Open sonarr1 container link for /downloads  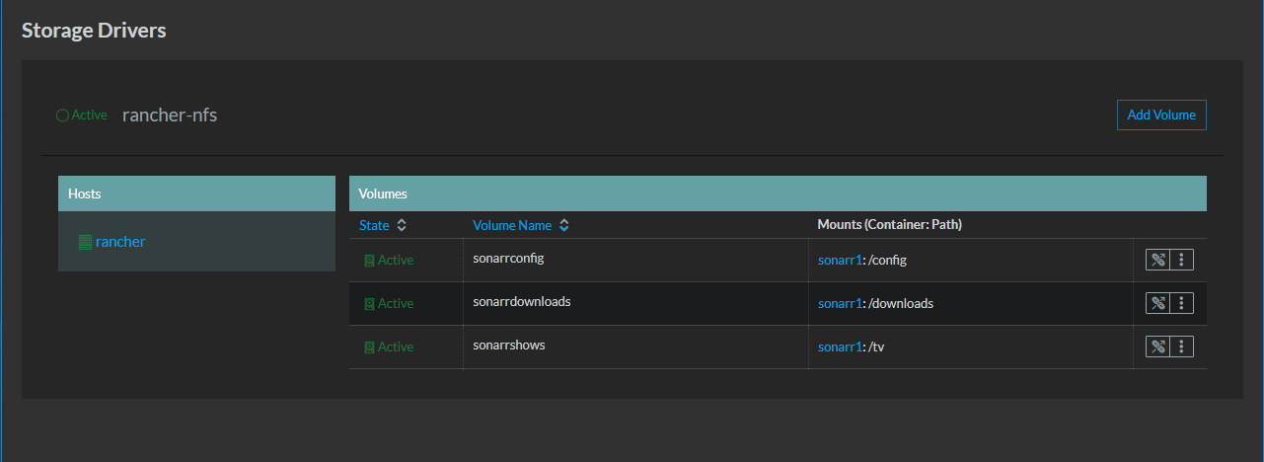coord(838,304)
